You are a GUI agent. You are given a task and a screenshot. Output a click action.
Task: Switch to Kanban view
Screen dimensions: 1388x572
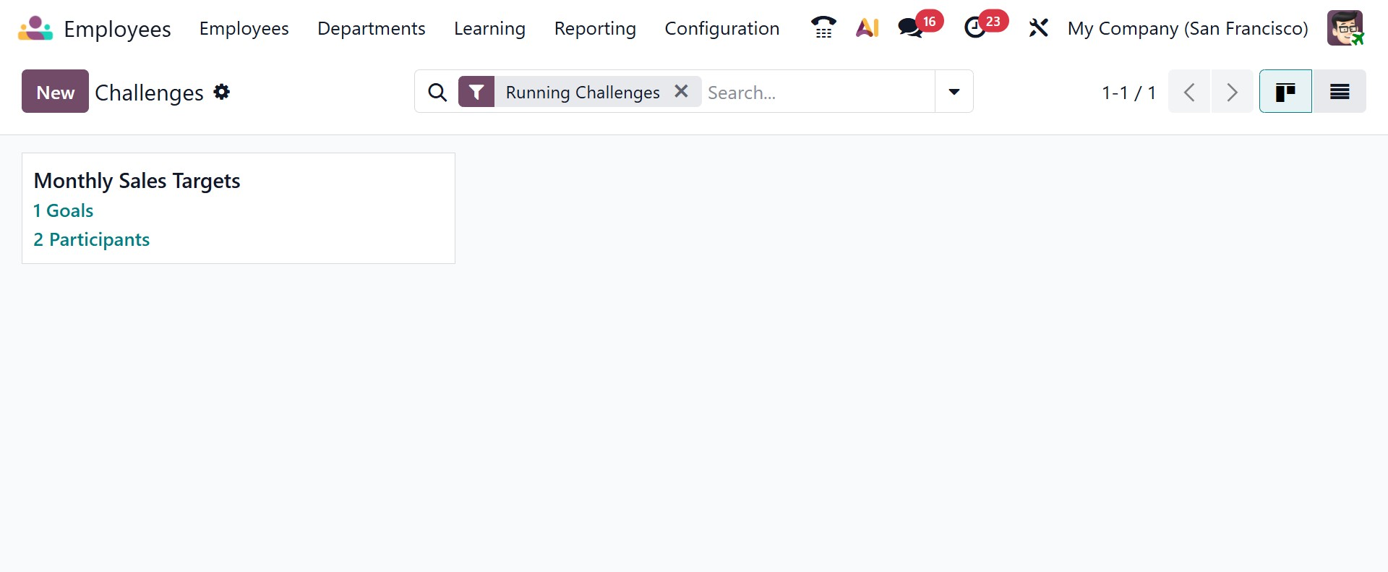pos(1285,92)
